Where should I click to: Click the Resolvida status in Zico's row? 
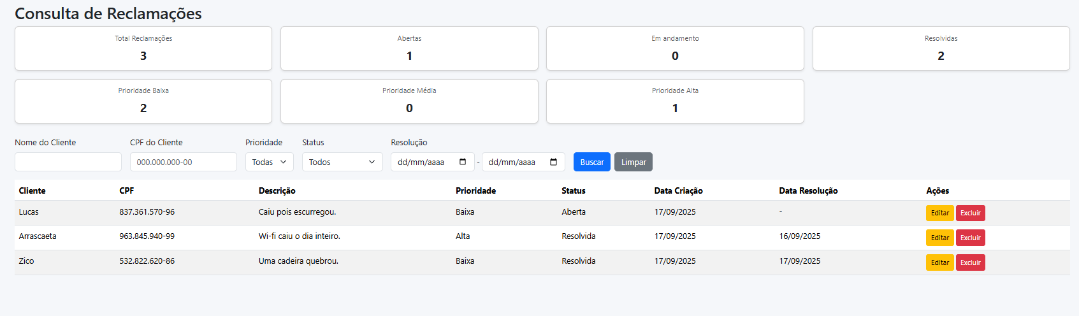coord(579,261)
